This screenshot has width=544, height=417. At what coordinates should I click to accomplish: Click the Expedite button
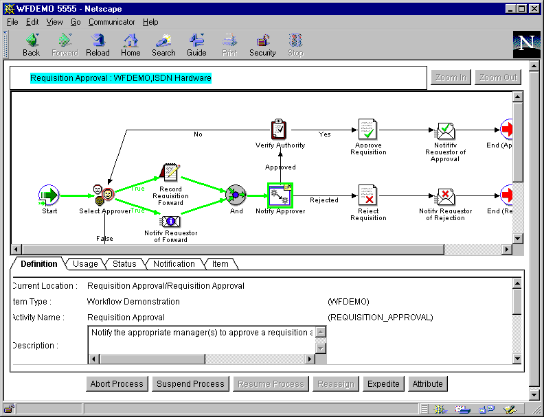coord(383,384)
